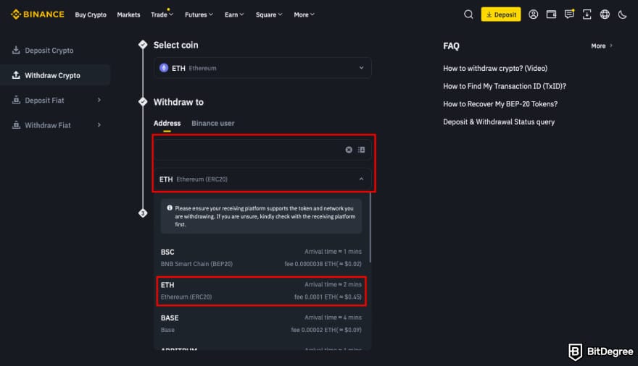Select the BASE network option
638x366 pixels.
[x=261, y=323]
